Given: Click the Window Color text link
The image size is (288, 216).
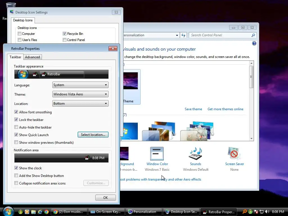Looking at the screenshot, I should click(x=157, y=164).
